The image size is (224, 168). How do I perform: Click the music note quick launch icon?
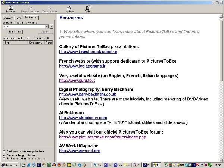click(x=74, y=165)
